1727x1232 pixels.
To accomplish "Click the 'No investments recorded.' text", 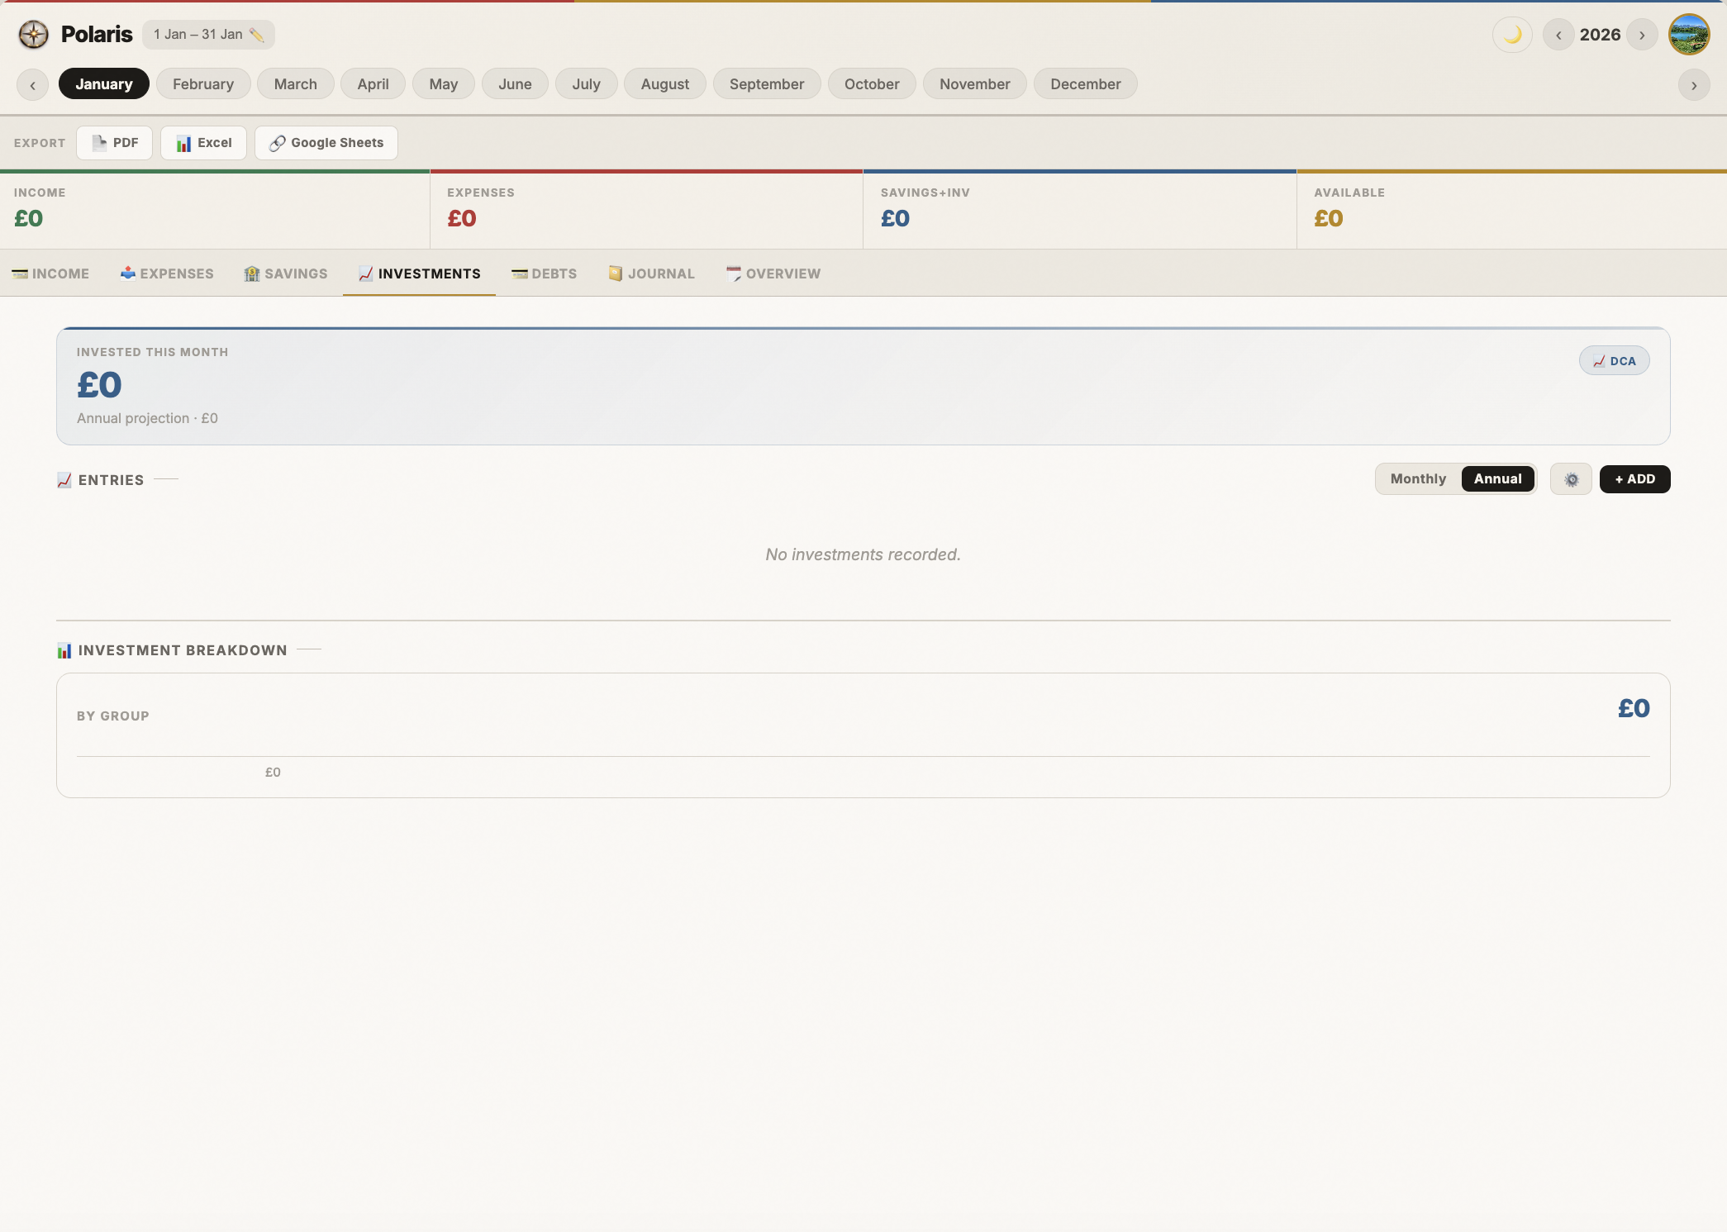I will 863,554.
